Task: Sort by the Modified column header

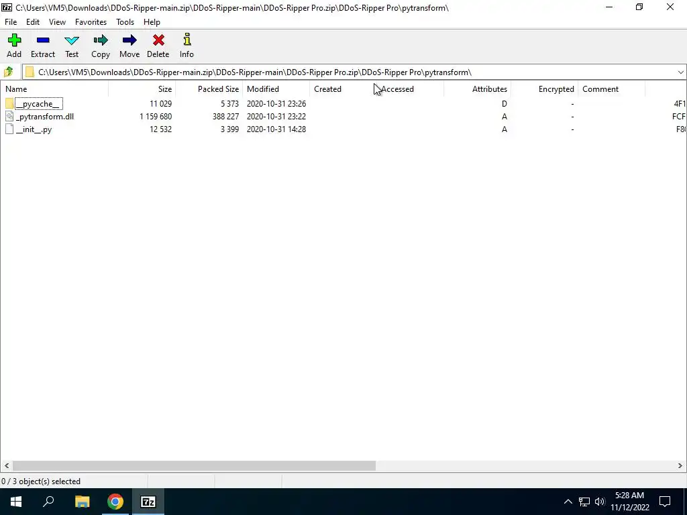Action: (x=276, y=89)
